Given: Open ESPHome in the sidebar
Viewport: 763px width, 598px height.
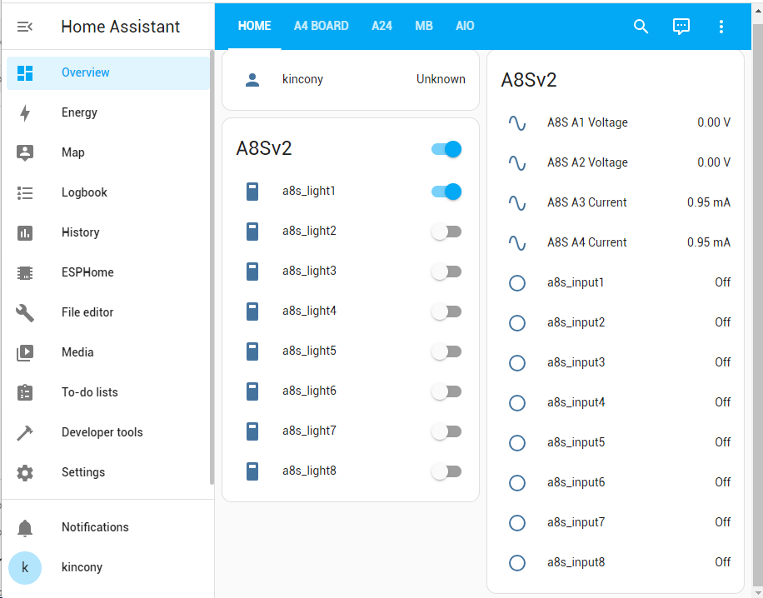Looking at the screenshot, I should 87,272.
